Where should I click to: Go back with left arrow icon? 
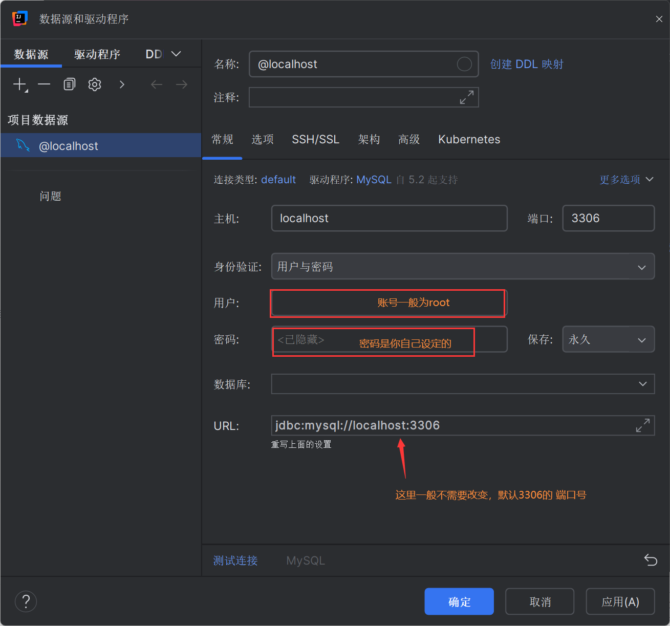(x=157, y=84)
